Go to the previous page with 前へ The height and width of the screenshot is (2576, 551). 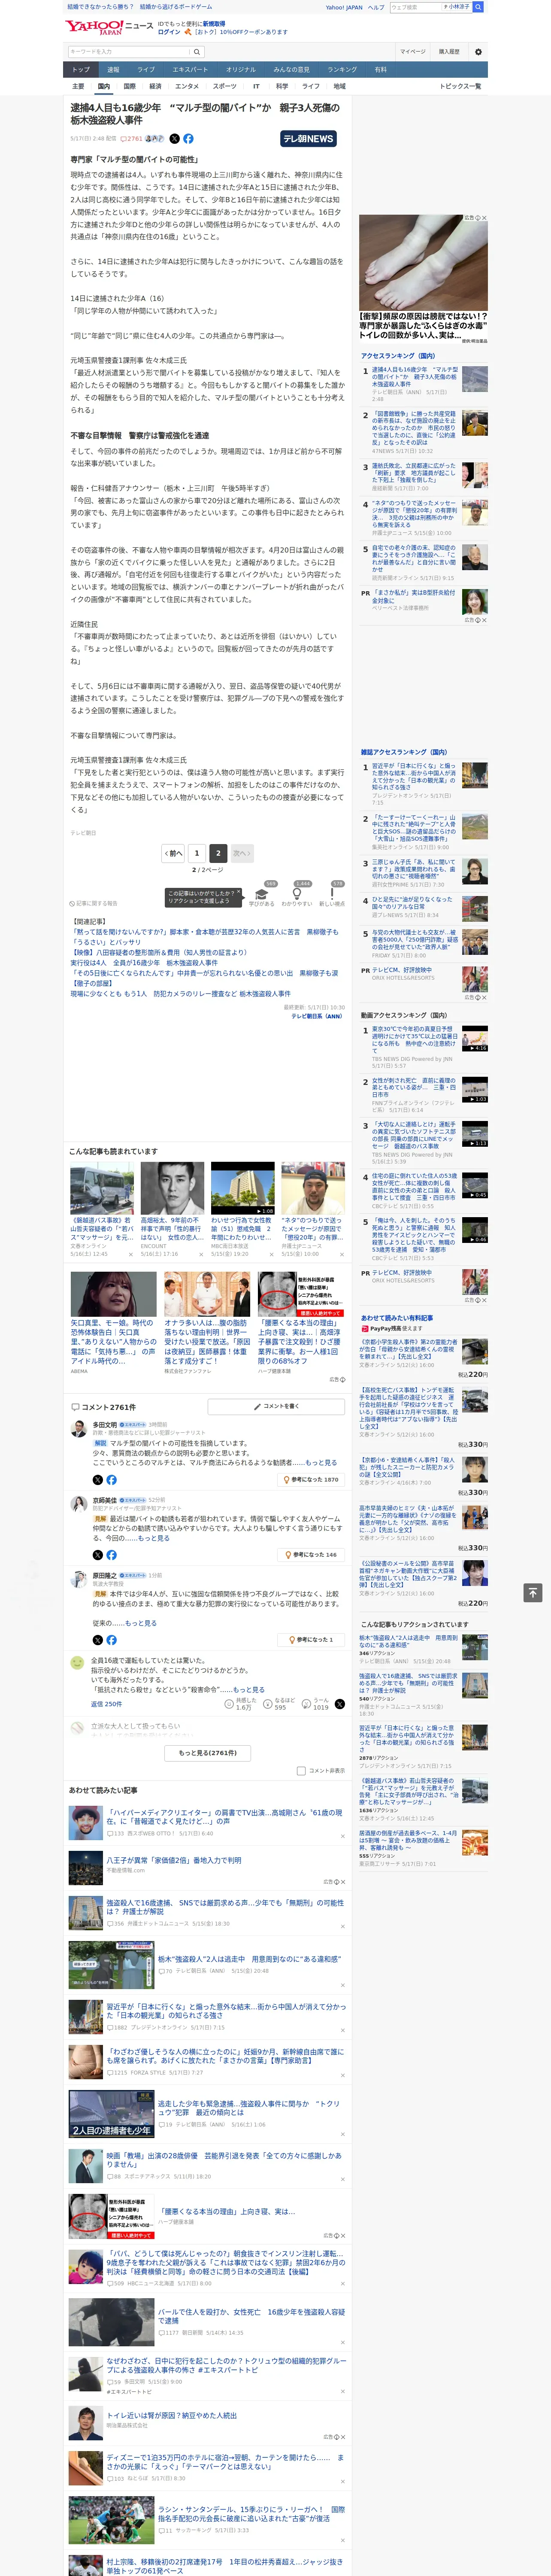173,853
